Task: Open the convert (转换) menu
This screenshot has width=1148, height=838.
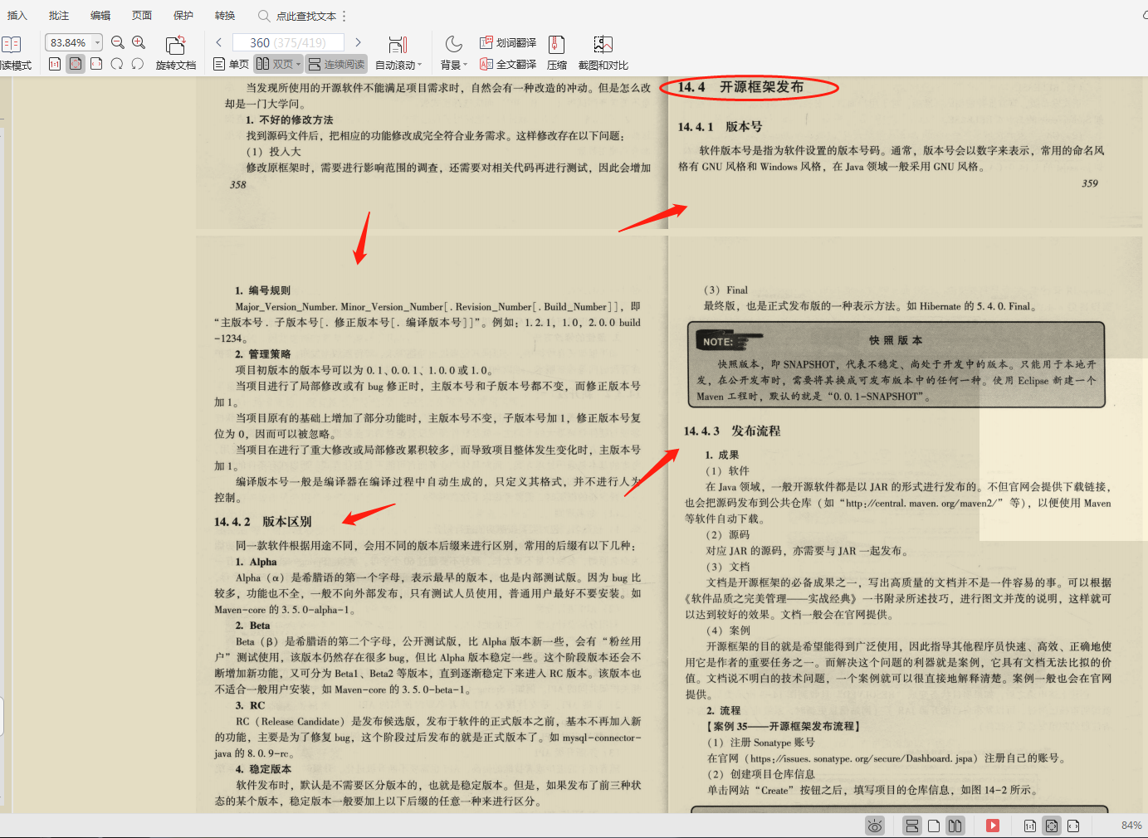Action: [x=224, y=14]
